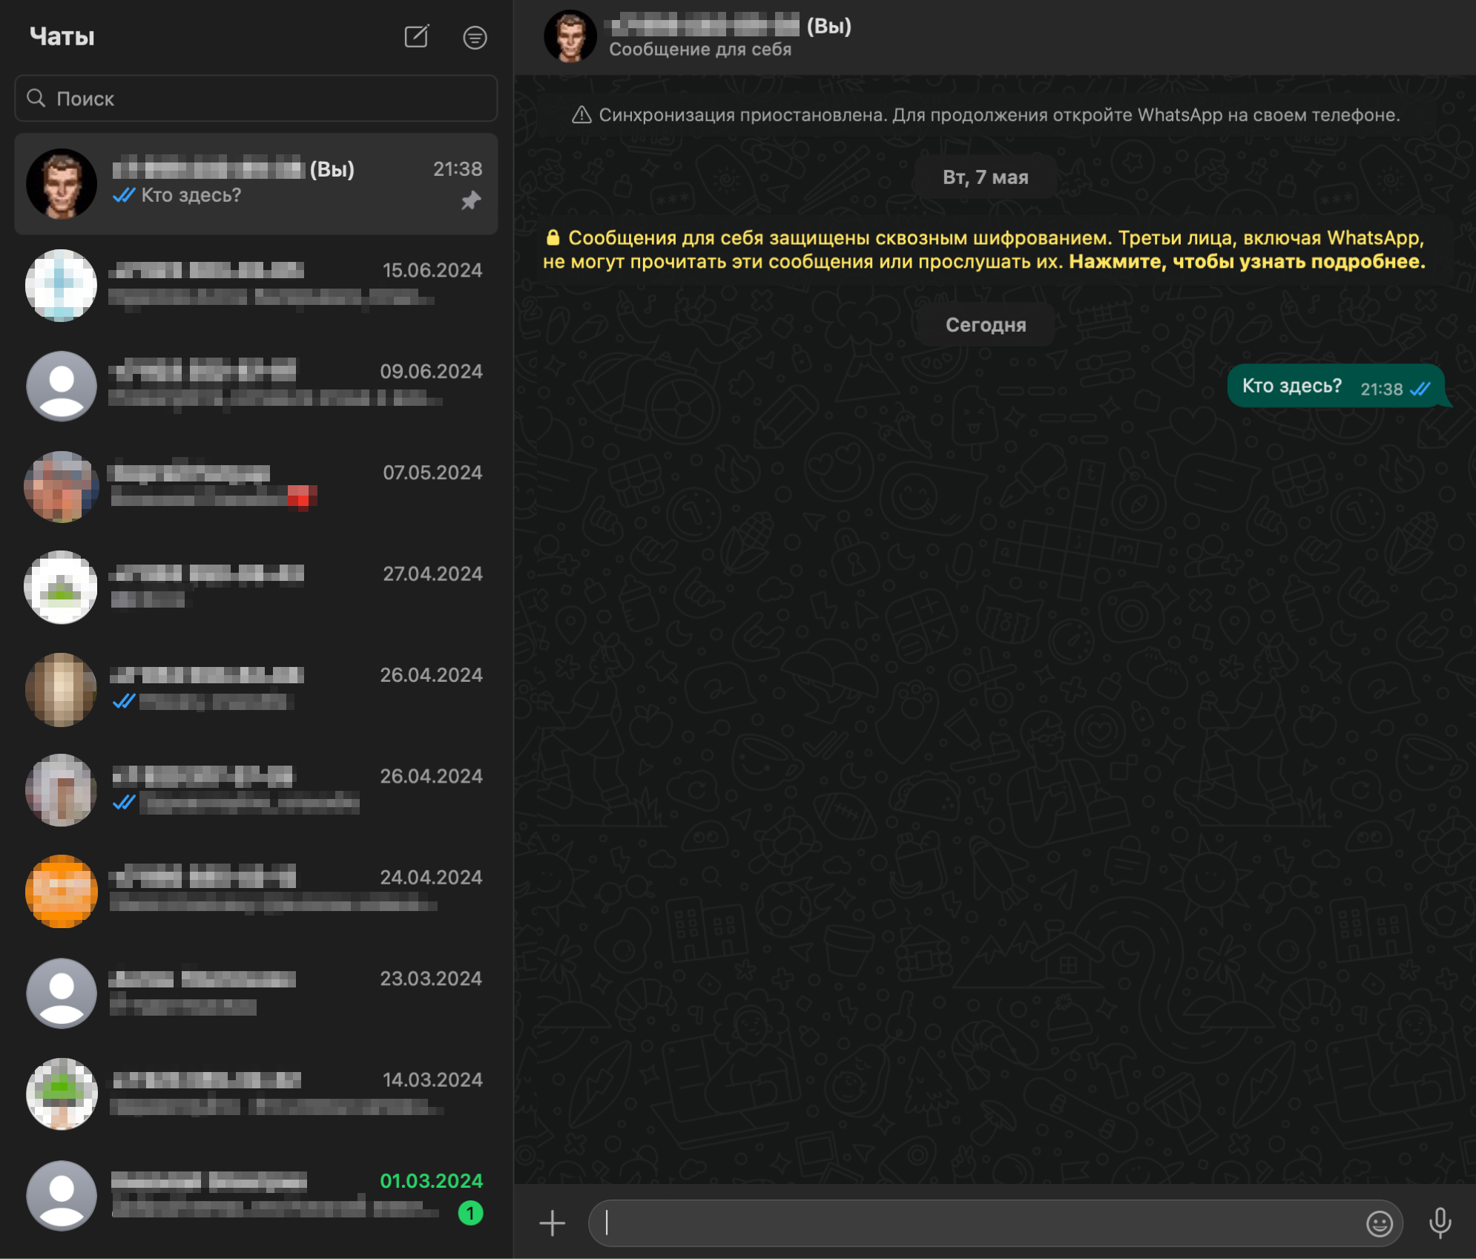
Task: Start voice recording with microphone icon
Action: coord(1440,1223)
